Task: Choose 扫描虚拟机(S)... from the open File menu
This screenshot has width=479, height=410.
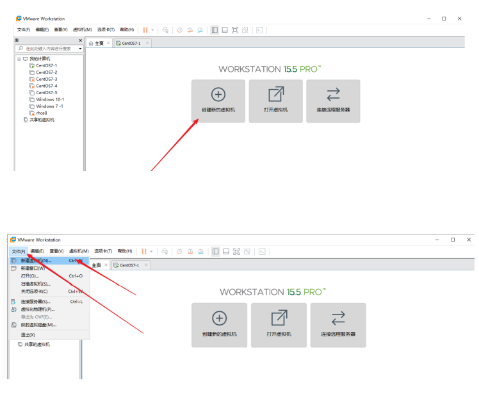Action: tap(49, 284)
